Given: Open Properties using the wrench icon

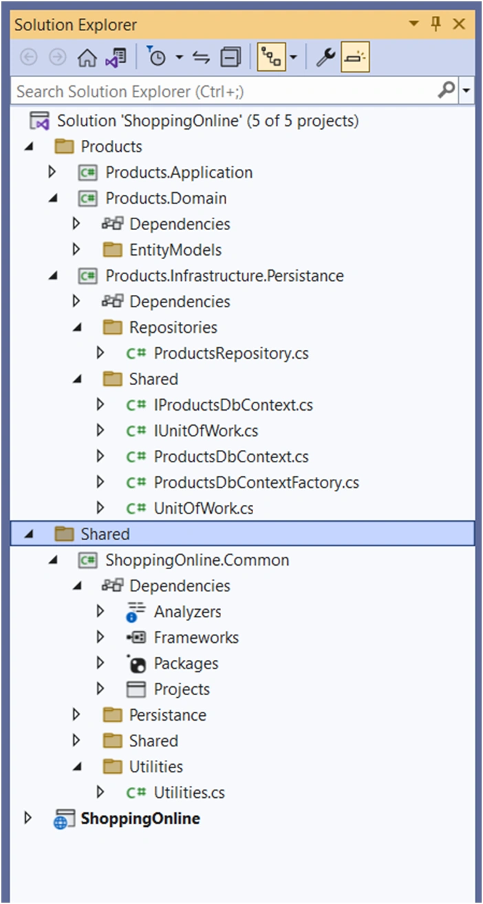Looking at the screenshot, I should point(325,59).
